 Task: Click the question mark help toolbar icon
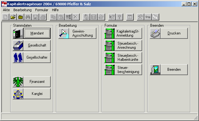pyautogui.click(x=119, y=17)
